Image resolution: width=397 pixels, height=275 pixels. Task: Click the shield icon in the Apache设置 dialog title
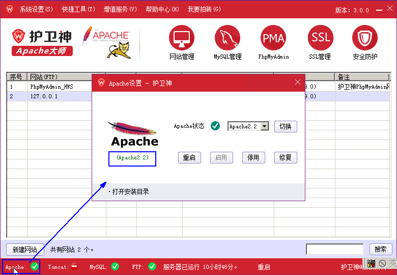pos(101,82)
